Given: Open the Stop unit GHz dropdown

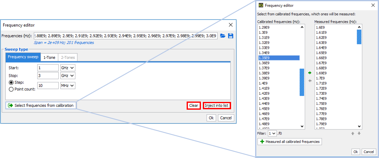Looking at the screenshot, I should coord(68,76).
